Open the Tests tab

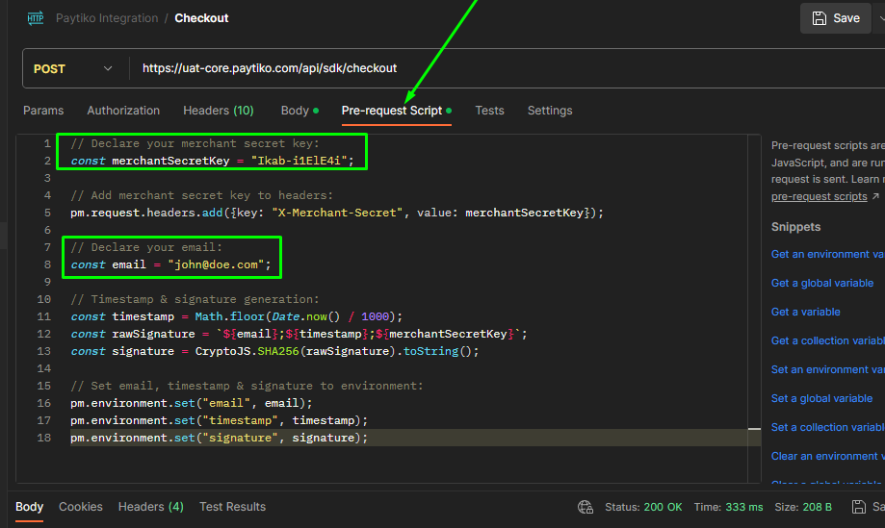(x=489, y=111)
